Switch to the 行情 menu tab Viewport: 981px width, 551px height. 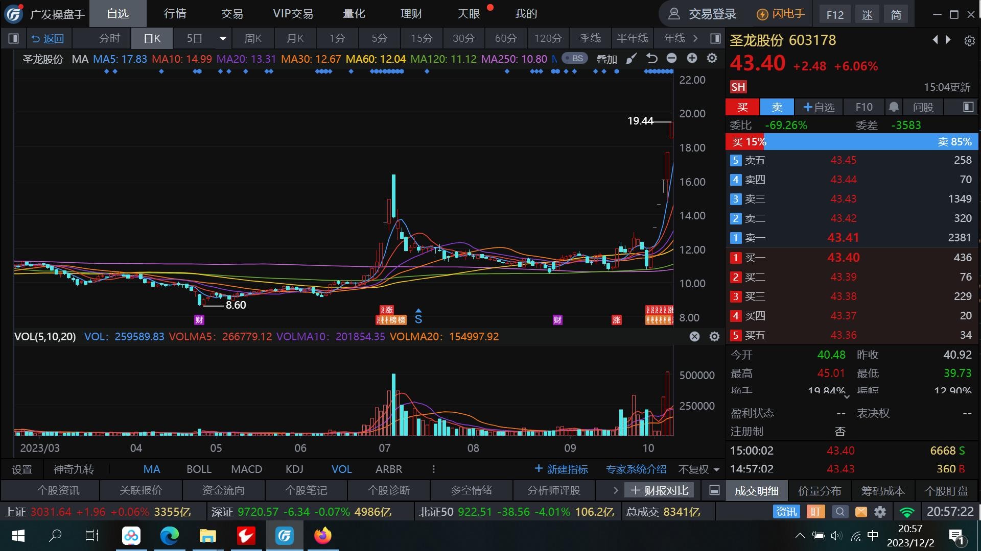click(175, 14)
